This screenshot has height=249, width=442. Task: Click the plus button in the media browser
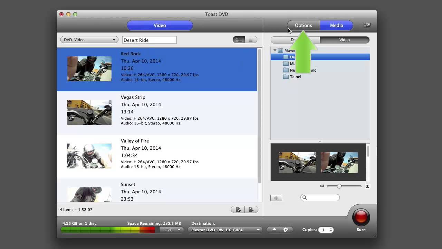click(x=276, y=198)
